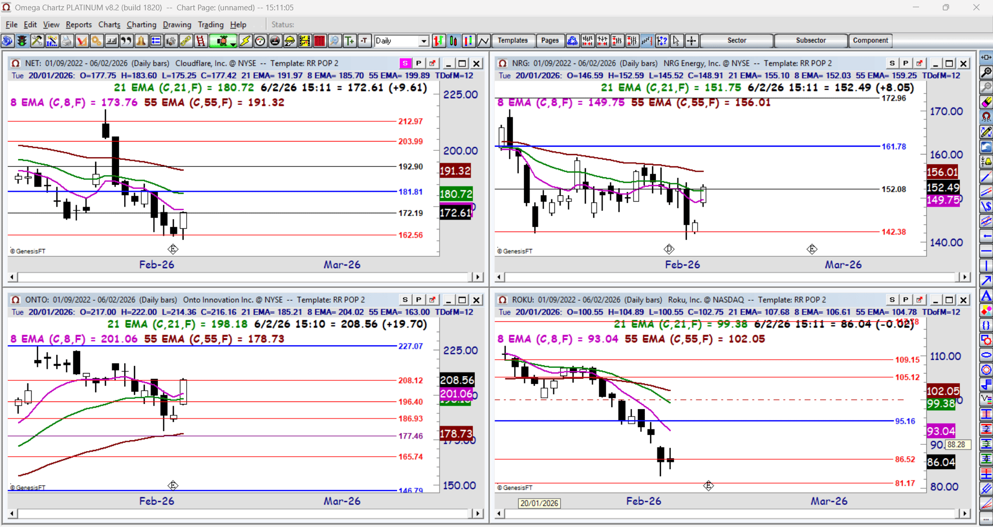
Task: Click the blue recycle triangle icon
Action: [x=573, y=41]
